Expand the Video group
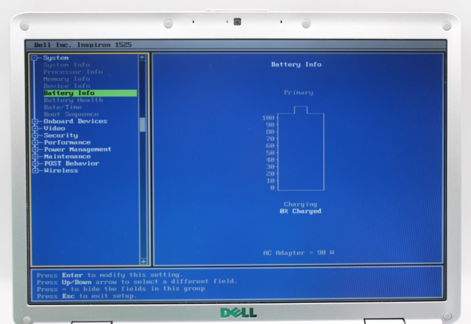Screen dimensions: 471x324 point(35,128)
